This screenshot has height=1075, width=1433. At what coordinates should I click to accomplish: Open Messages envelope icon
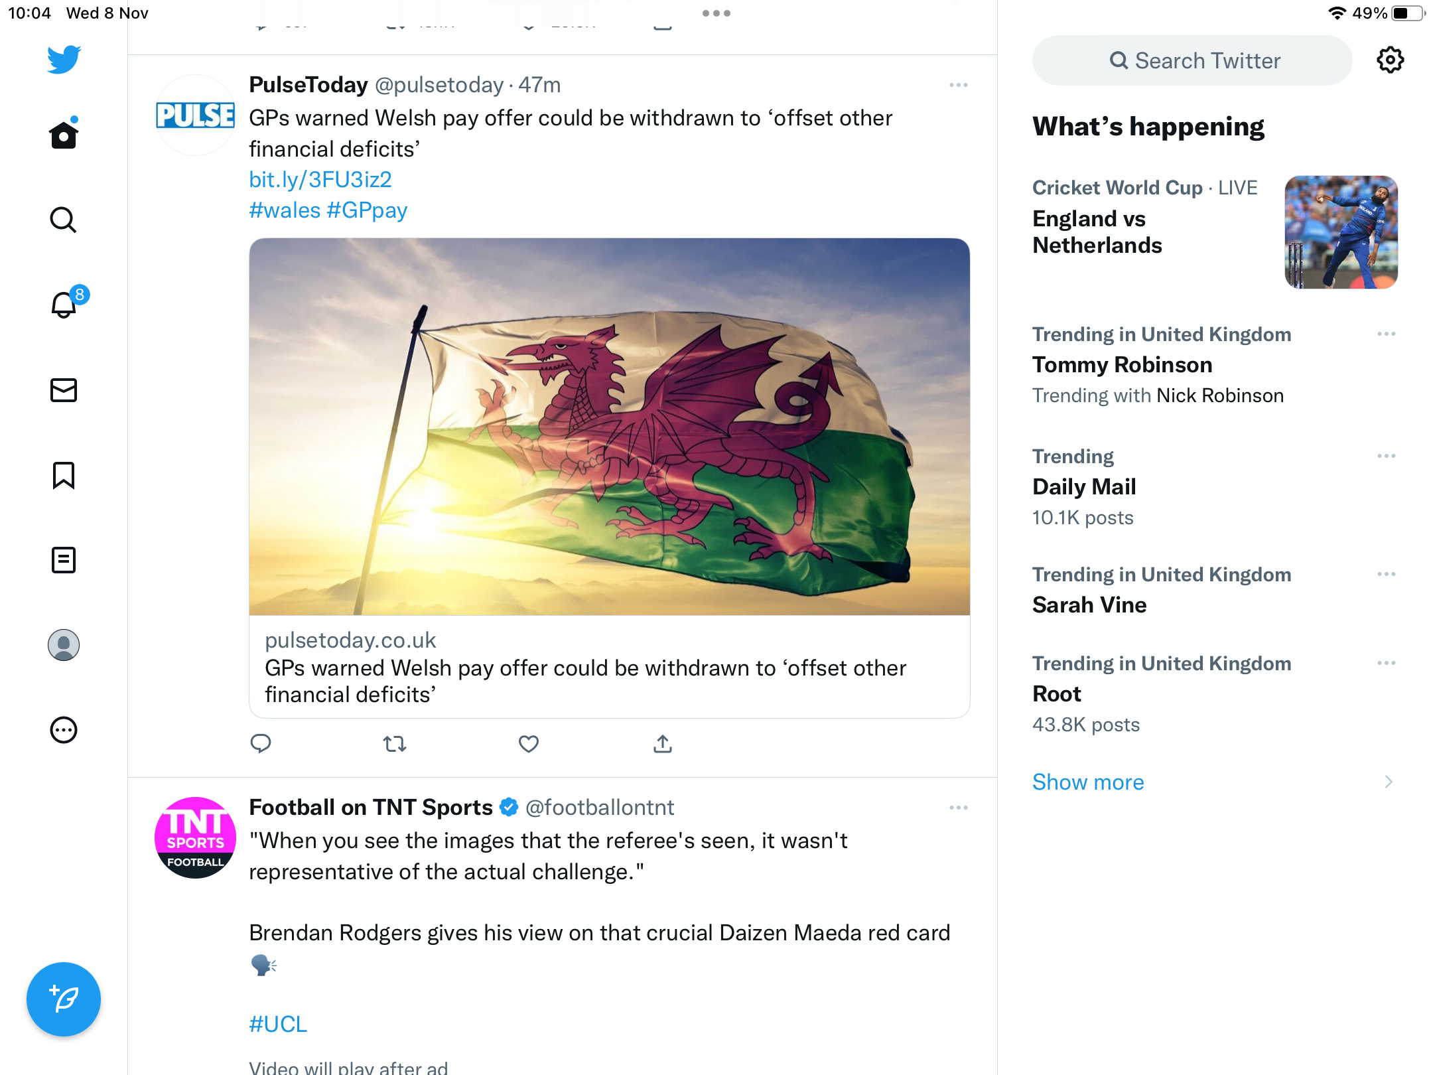click(x=64, y=390)
